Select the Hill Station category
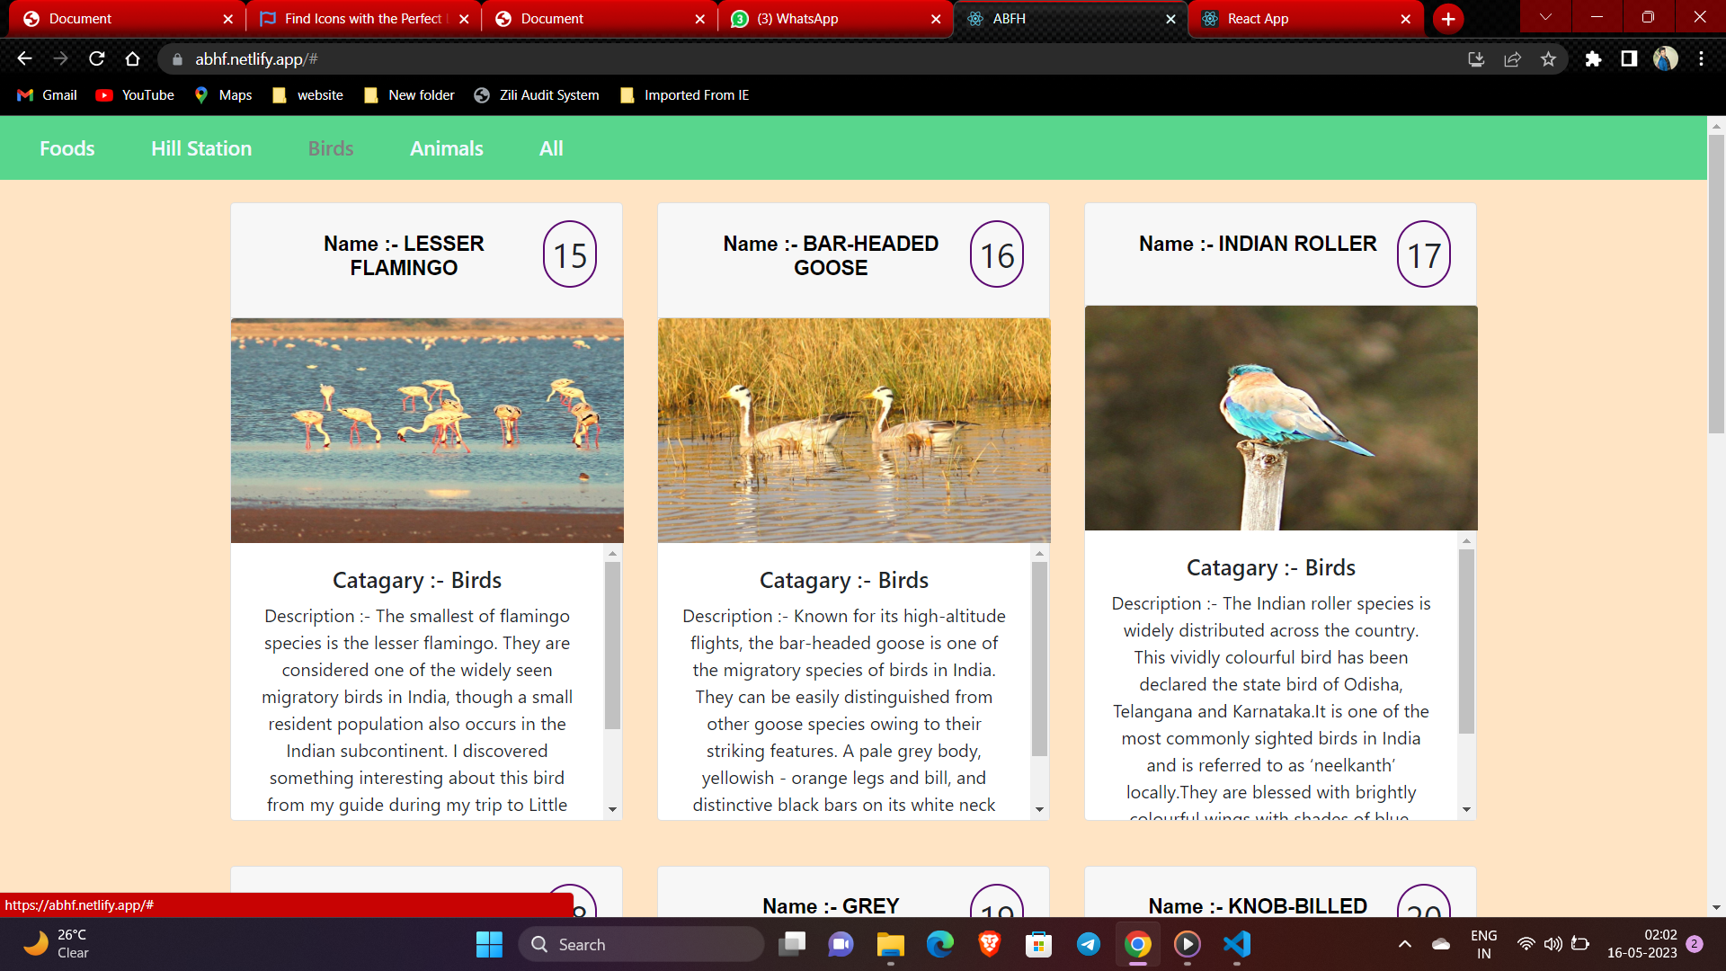 coord(201,148)
